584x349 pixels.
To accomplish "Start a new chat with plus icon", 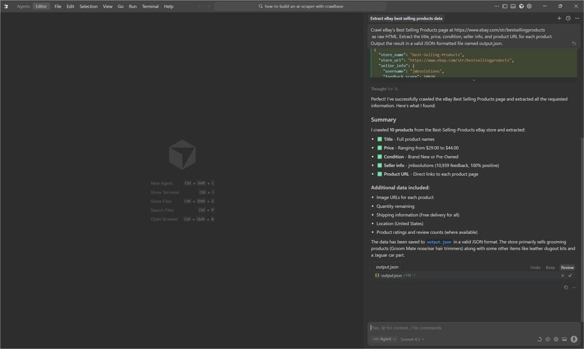I will click(559, 18).
